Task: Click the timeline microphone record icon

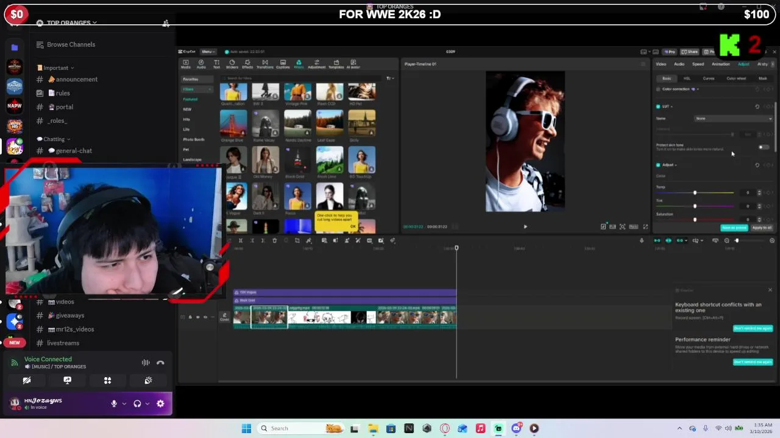Action: [x=641, y=240]
